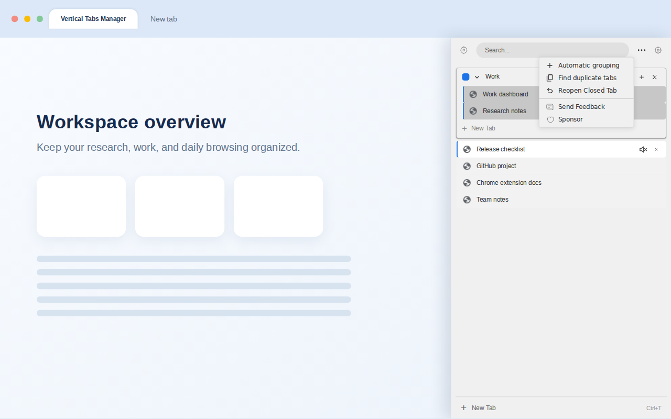Click New Tab button at sidebar bottom
This screenshot has height=419, width=671.
click(x=478, y=408)
